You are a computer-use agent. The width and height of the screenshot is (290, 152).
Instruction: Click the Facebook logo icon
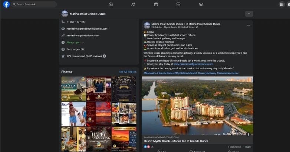click(6, 4)
